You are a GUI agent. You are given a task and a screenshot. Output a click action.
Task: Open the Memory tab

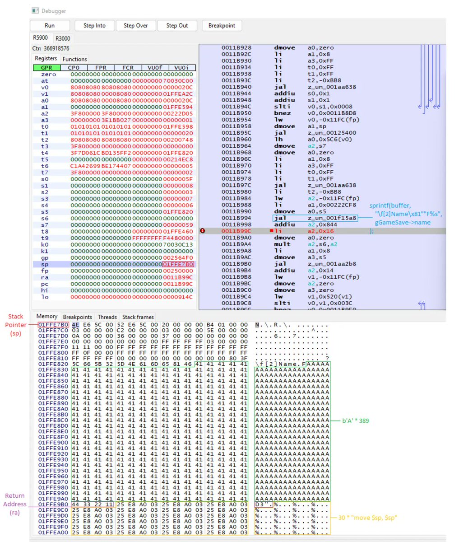click(x=47, y=316)
